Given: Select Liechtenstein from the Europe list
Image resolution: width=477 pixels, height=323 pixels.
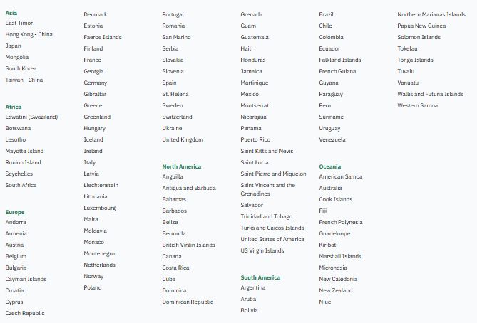Looking at the screenshot, I should tap(101, 185).
